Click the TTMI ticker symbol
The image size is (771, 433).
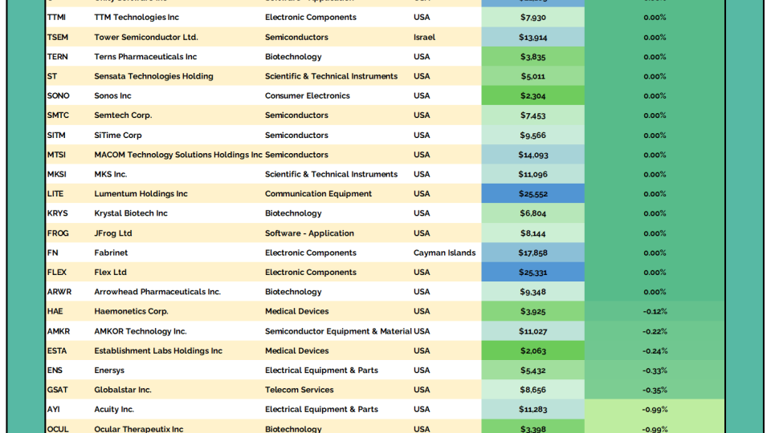[57, 18]
